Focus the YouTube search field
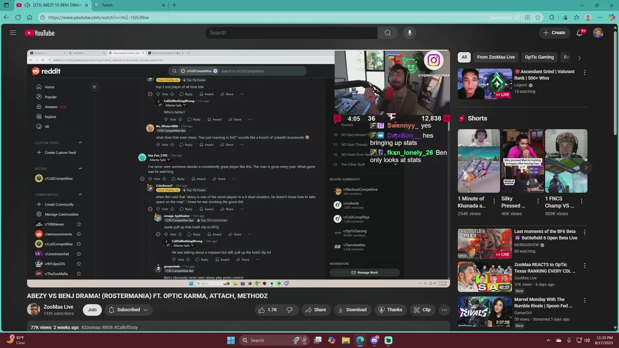This screenshot has width=619, height=348. (291, 33)
